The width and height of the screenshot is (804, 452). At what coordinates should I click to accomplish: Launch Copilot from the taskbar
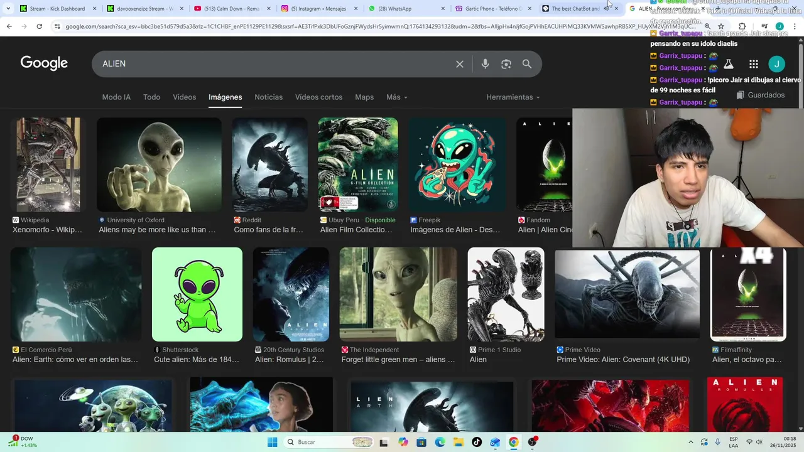pyautogui.click(x=403, y=442)
